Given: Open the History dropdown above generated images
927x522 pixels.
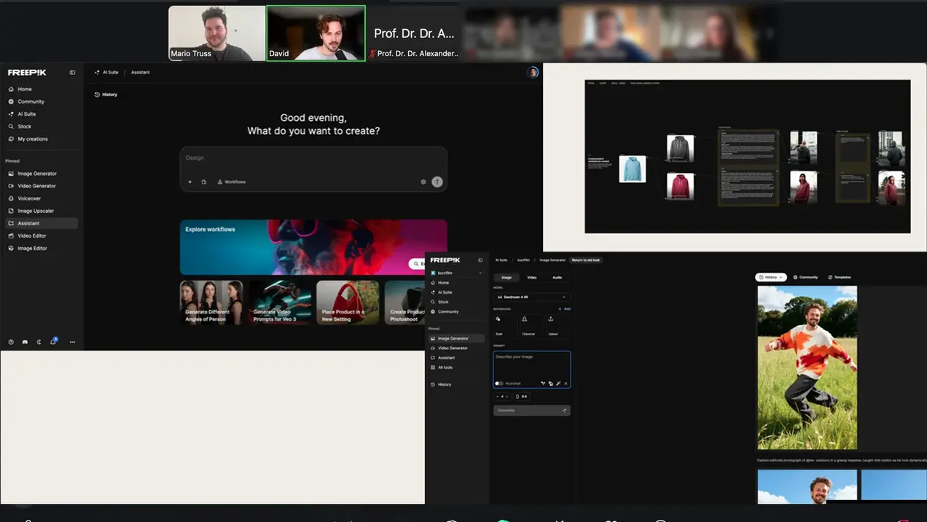Looking at the screenshot, I should pos(770,277).
